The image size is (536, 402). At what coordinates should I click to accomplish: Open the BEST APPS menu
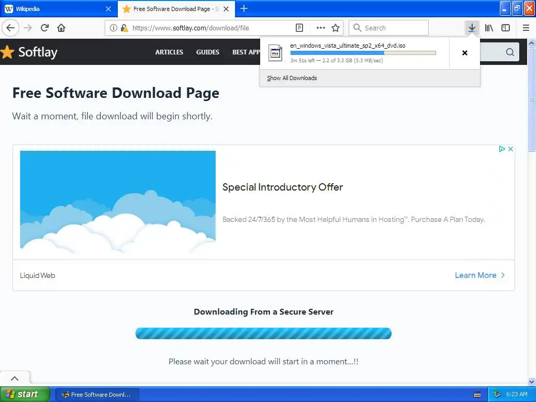(246, 52)
